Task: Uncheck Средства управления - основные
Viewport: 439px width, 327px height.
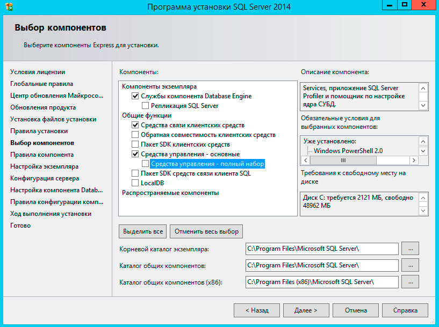Action: pyautogui.click(x=135, y=154)
